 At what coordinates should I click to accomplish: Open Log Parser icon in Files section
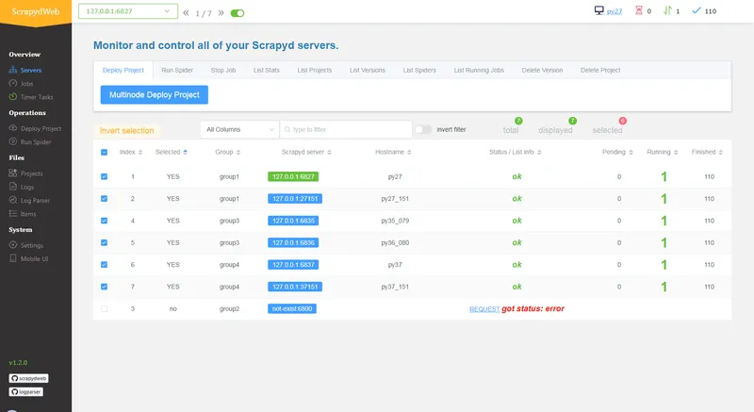pos(13,201)
